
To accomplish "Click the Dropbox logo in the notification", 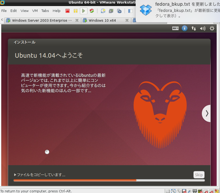I will click(146, 10).
